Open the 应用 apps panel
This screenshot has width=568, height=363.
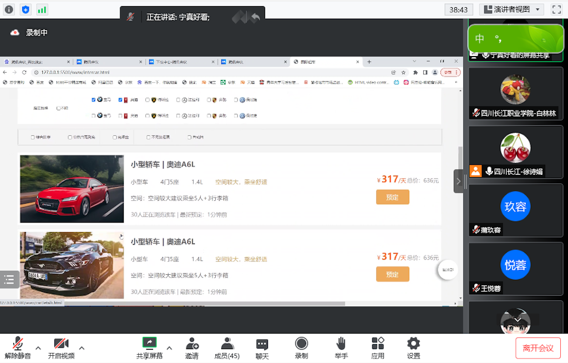pyautogui.click(x=377, y=348)
